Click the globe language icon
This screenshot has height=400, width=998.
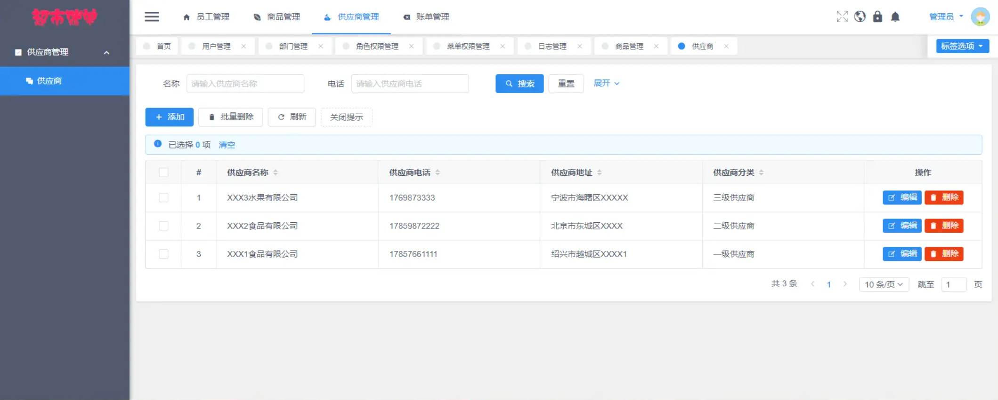pos(860,17)
